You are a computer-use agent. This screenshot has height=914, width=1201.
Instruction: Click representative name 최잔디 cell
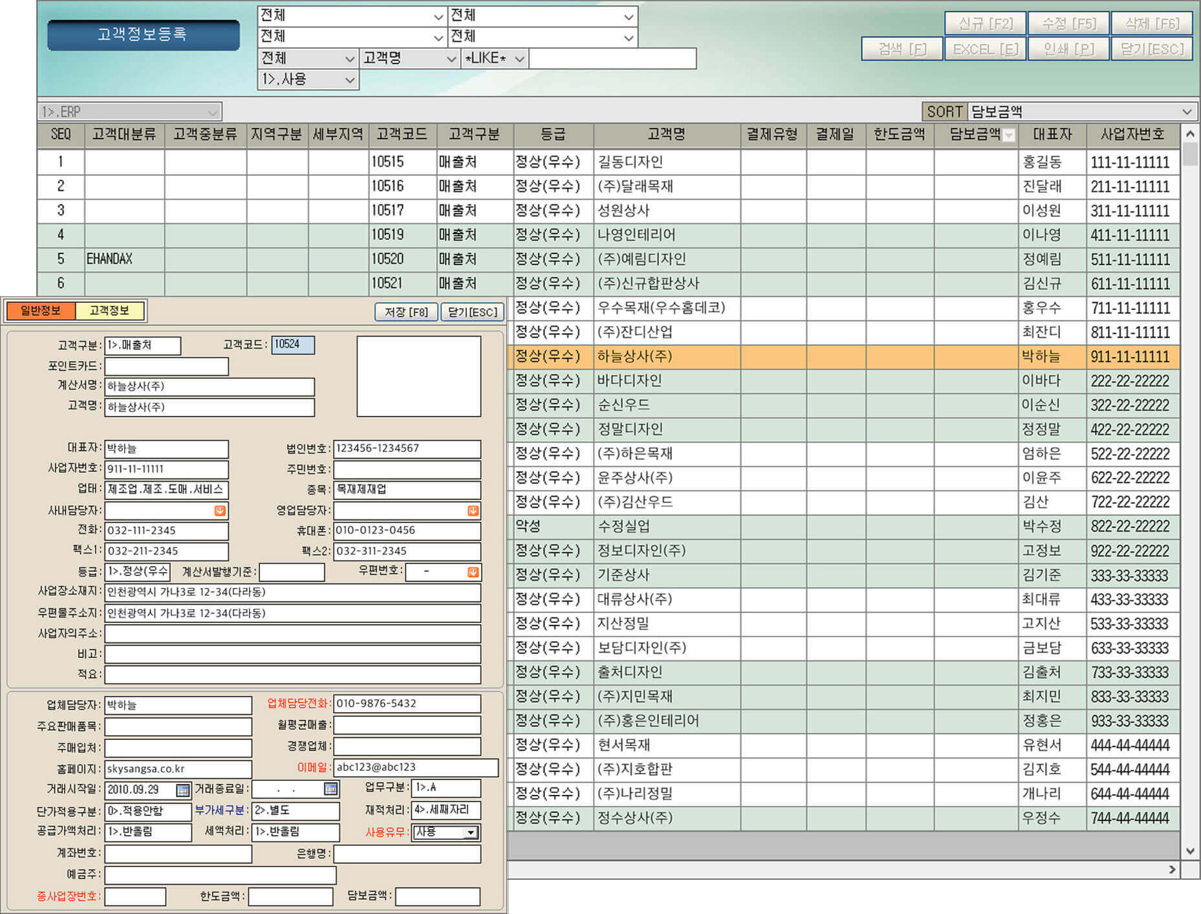tap(1052, 332)
